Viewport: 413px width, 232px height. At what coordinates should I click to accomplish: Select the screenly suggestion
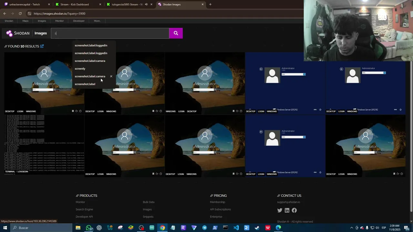click(x=80, y=69)
